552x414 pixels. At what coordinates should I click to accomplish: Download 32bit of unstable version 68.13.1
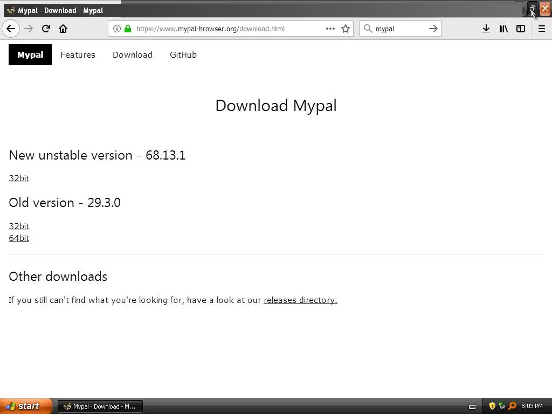[19, 178]
